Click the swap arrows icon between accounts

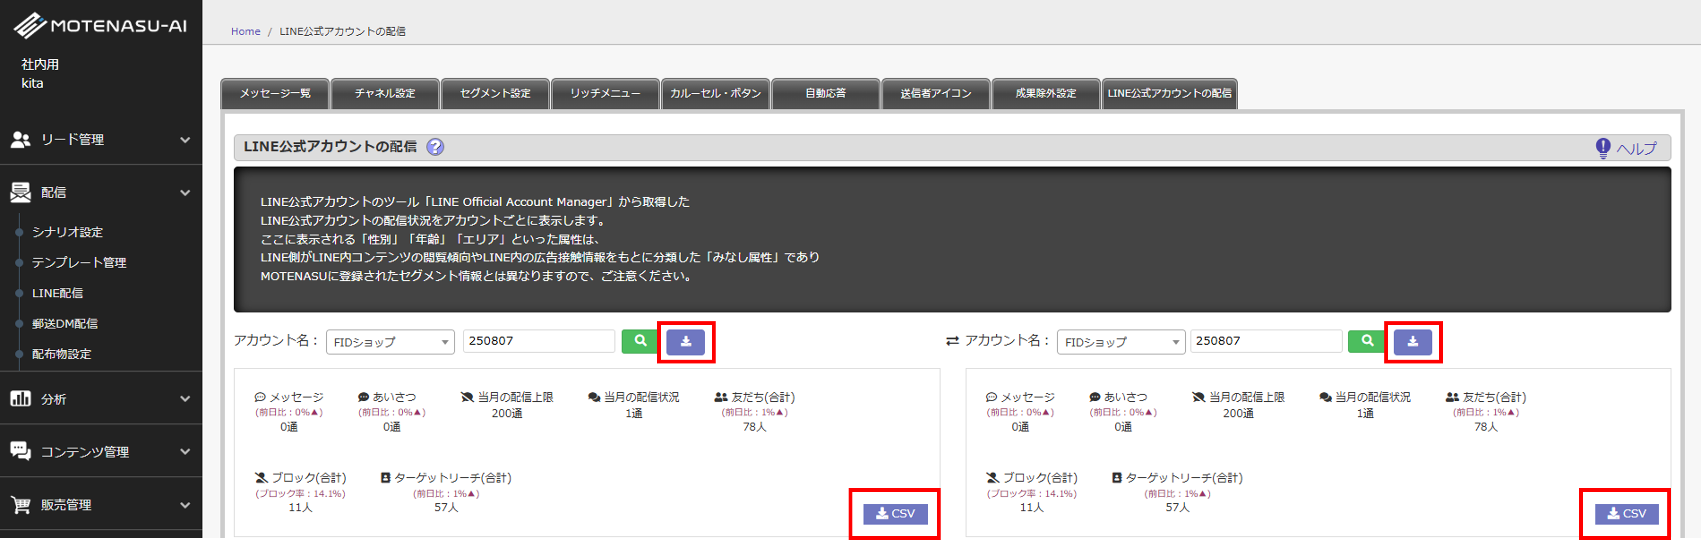tap(951, 341)
